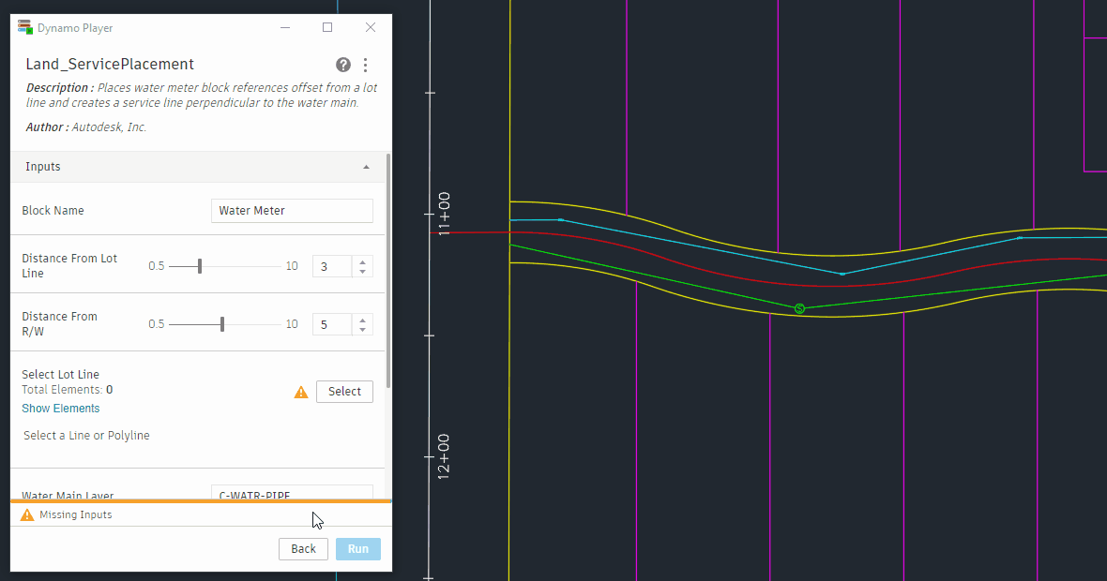Click the warning icon beside Select button
The height and width of the screenshot is (581, 1107).
(x=301, y=392)
